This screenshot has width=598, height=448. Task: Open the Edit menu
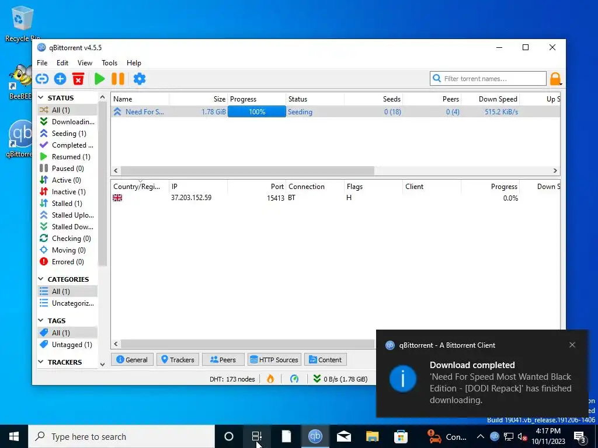pyautogui.click(x=62, y=63)
